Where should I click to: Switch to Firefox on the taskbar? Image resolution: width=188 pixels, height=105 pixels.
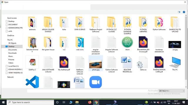[x=90, y=102]
